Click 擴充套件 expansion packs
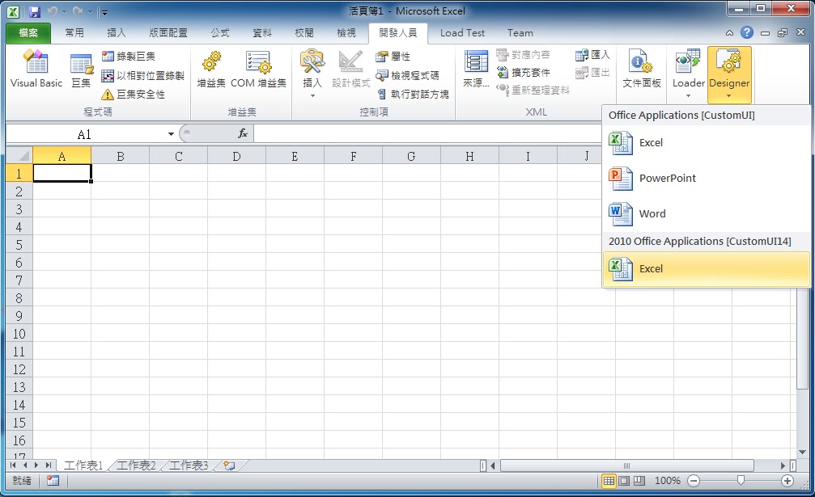Viewport: 815px width, 497px height. (524, 72)
